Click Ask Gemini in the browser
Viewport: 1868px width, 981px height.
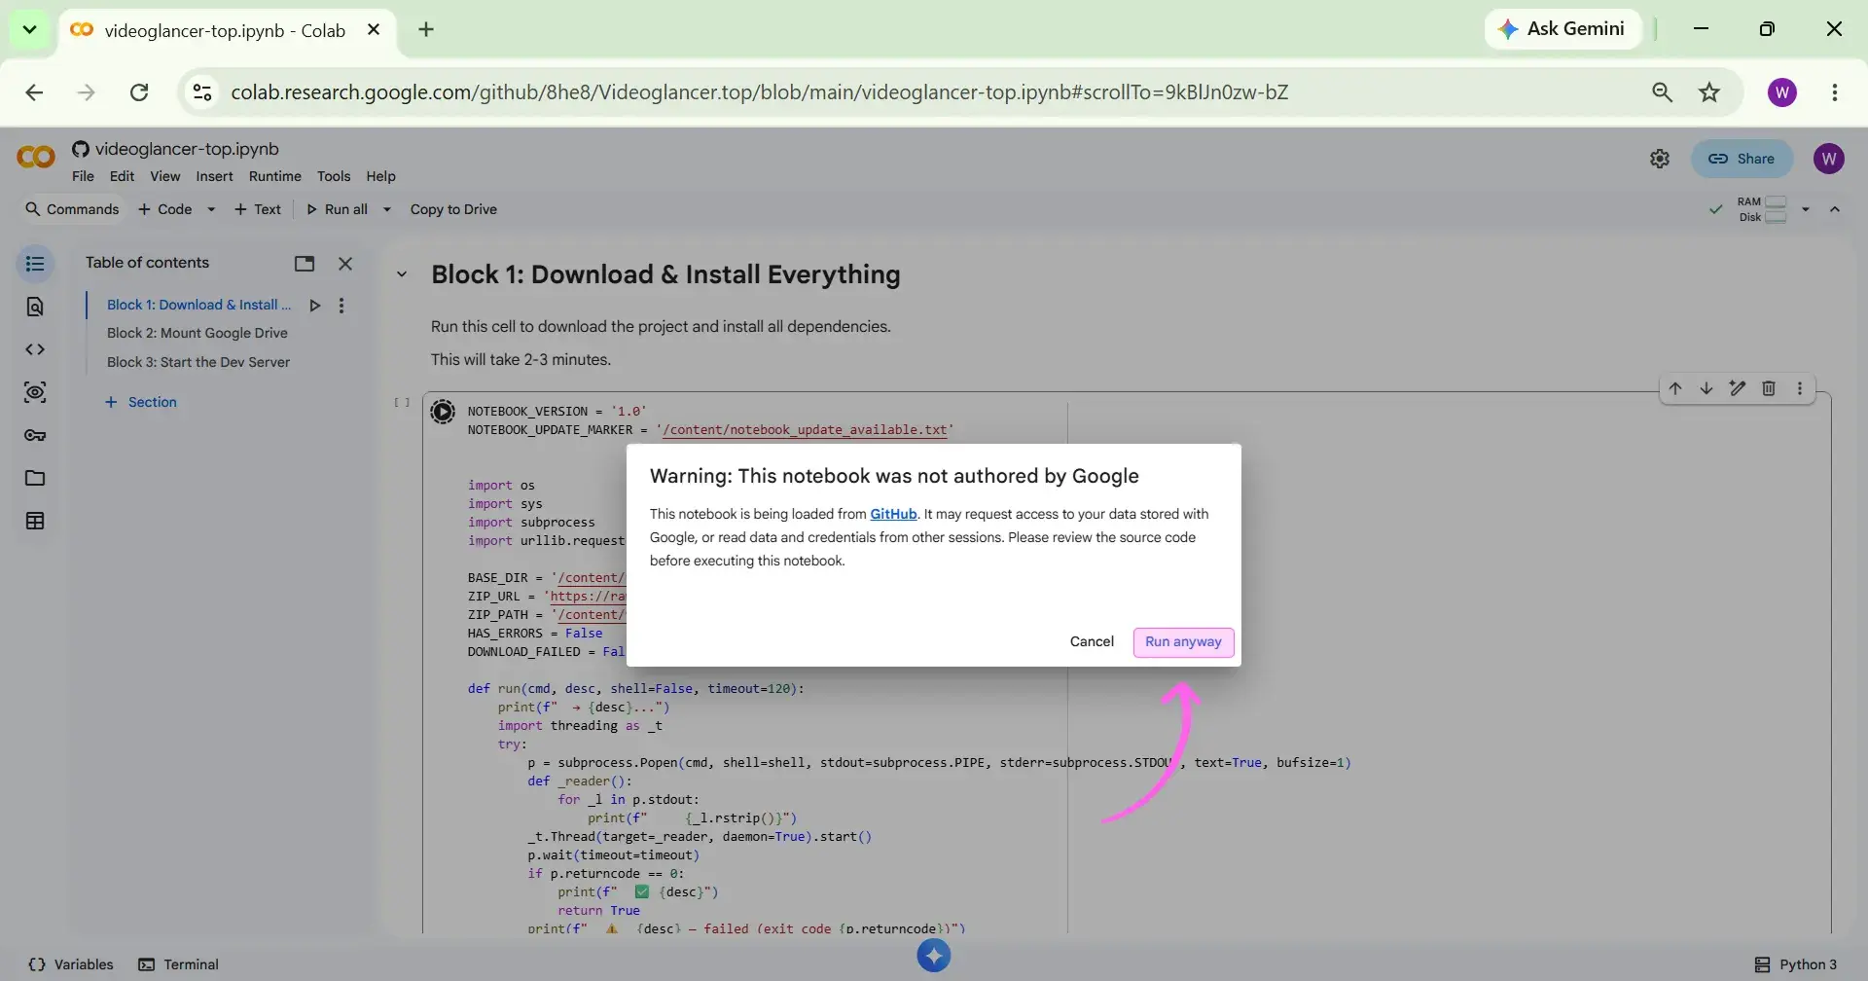[x=1563, y=29]
